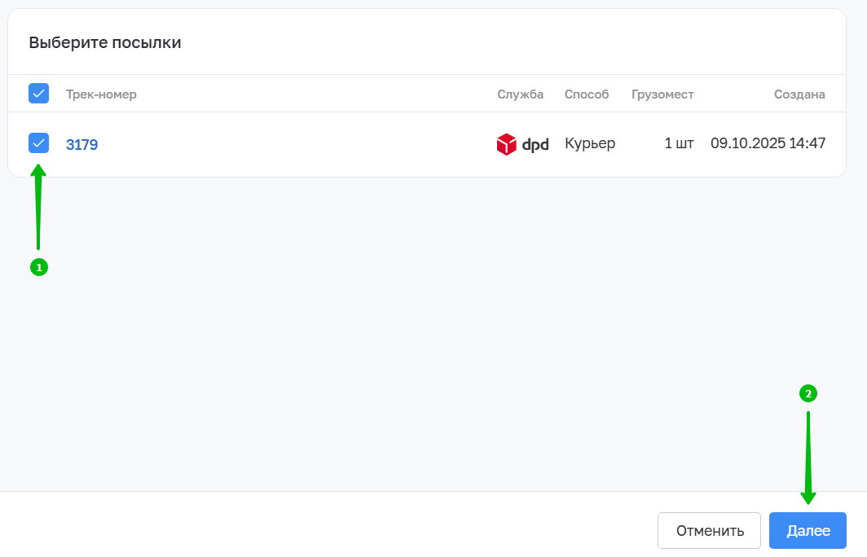Click the creation date 09.10.2025 14:47
Image resolution: width=867 pixels, height=557 pixels.
click(x=768, y=143)
